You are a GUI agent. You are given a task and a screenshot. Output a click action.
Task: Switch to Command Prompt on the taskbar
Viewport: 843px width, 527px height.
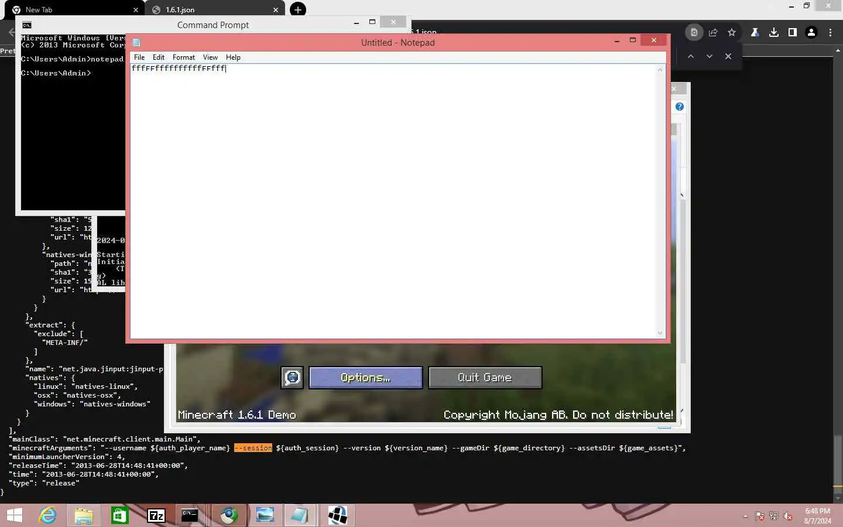tap(190, 515)
